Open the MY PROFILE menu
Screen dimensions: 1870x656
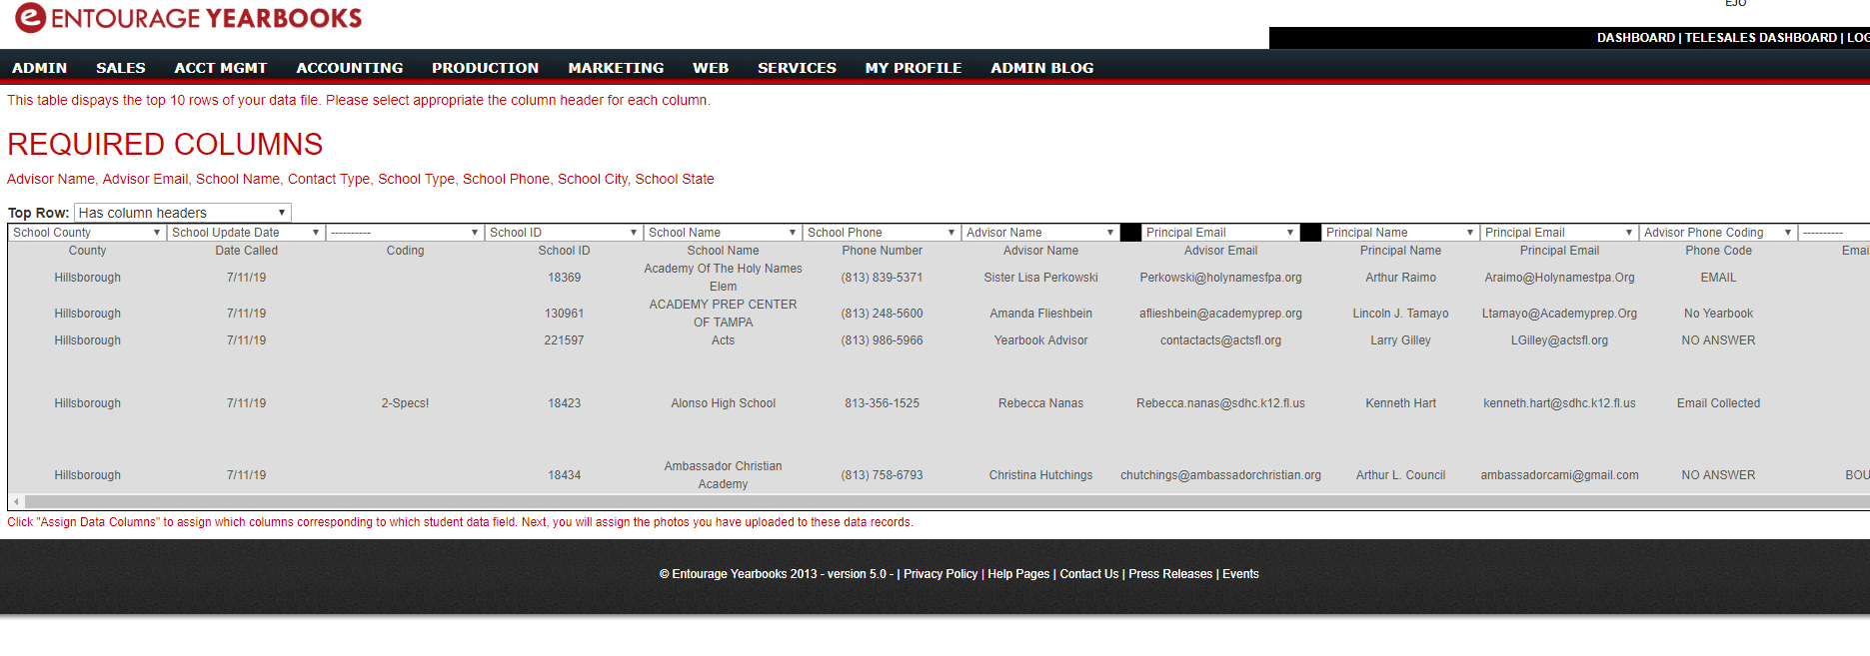point(914,68)
